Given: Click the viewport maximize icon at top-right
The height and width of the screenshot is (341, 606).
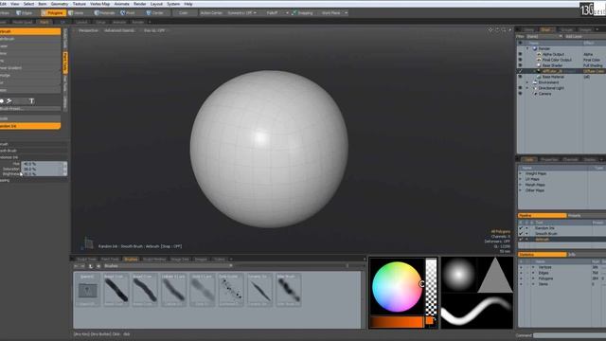Looking at the screenshot, I should click(x=509, y=29).
